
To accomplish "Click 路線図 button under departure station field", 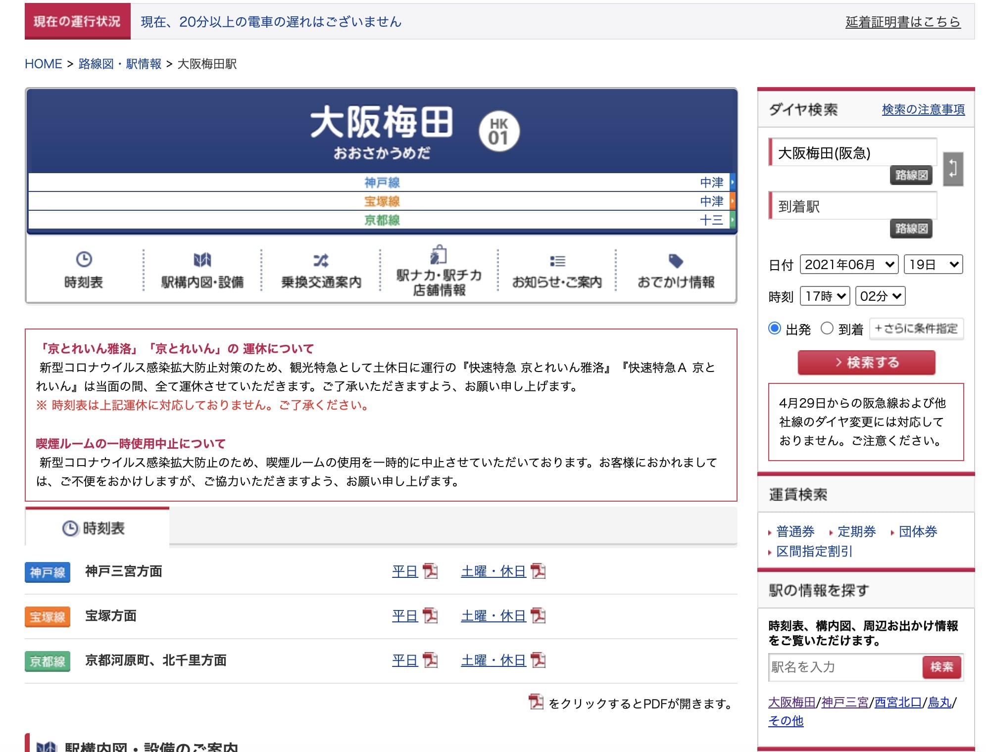I will [x=911, y=175].
